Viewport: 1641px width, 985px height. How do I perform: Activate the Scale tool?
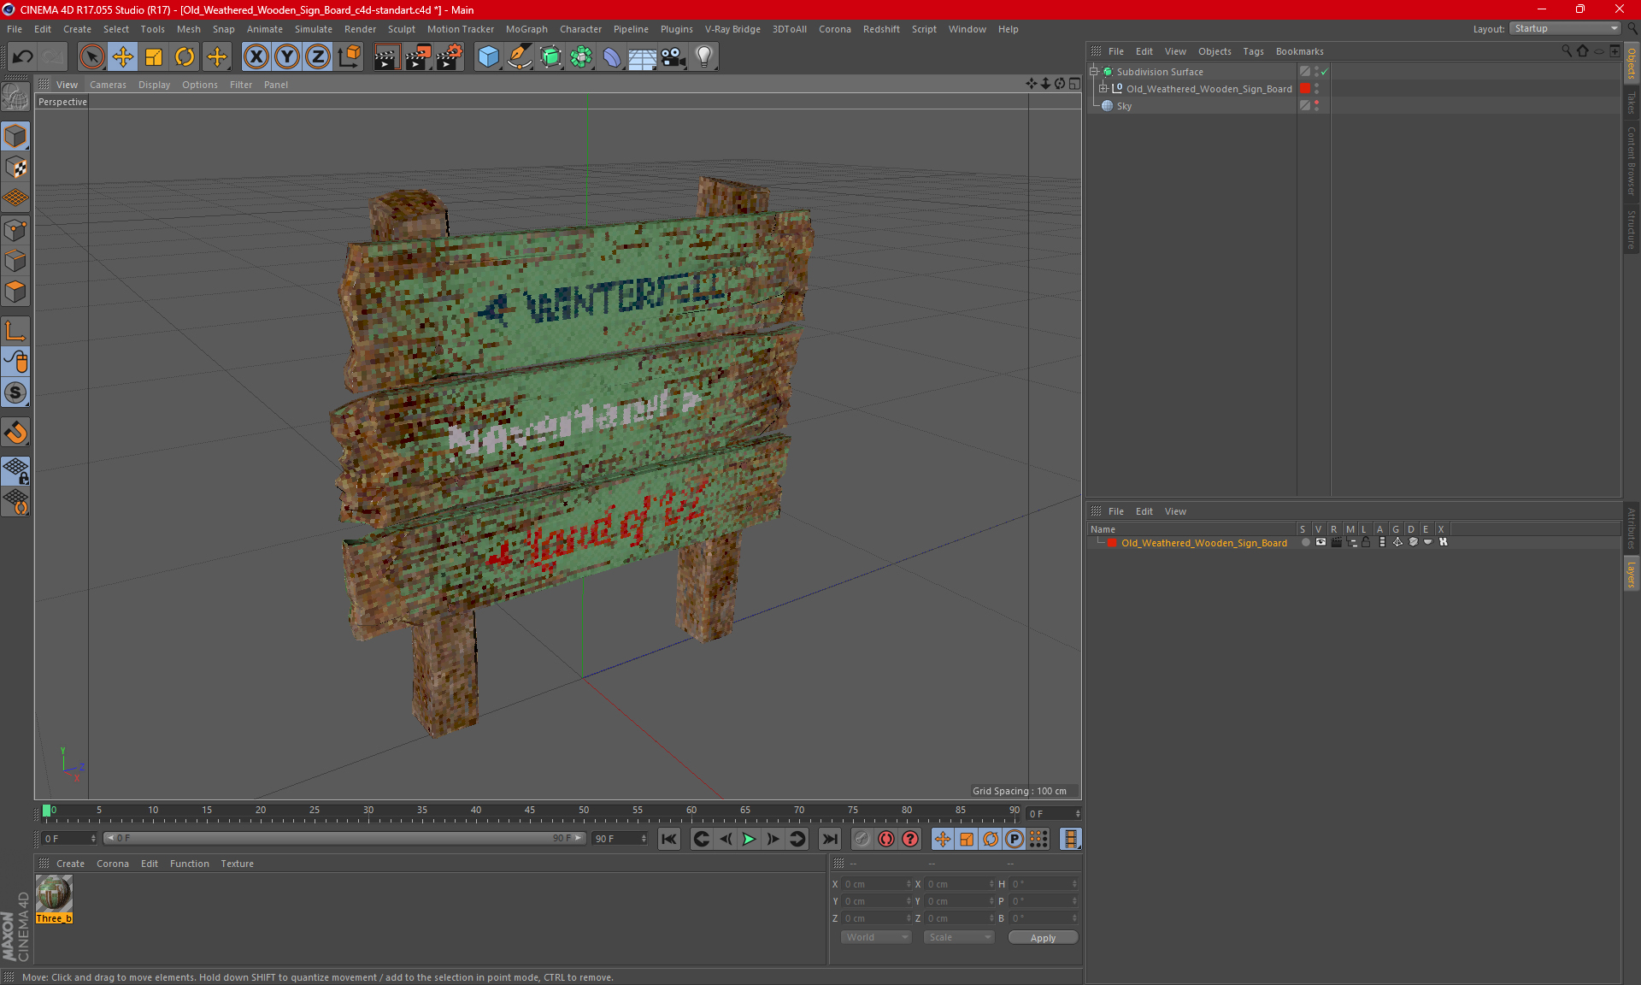pos(154,57)
